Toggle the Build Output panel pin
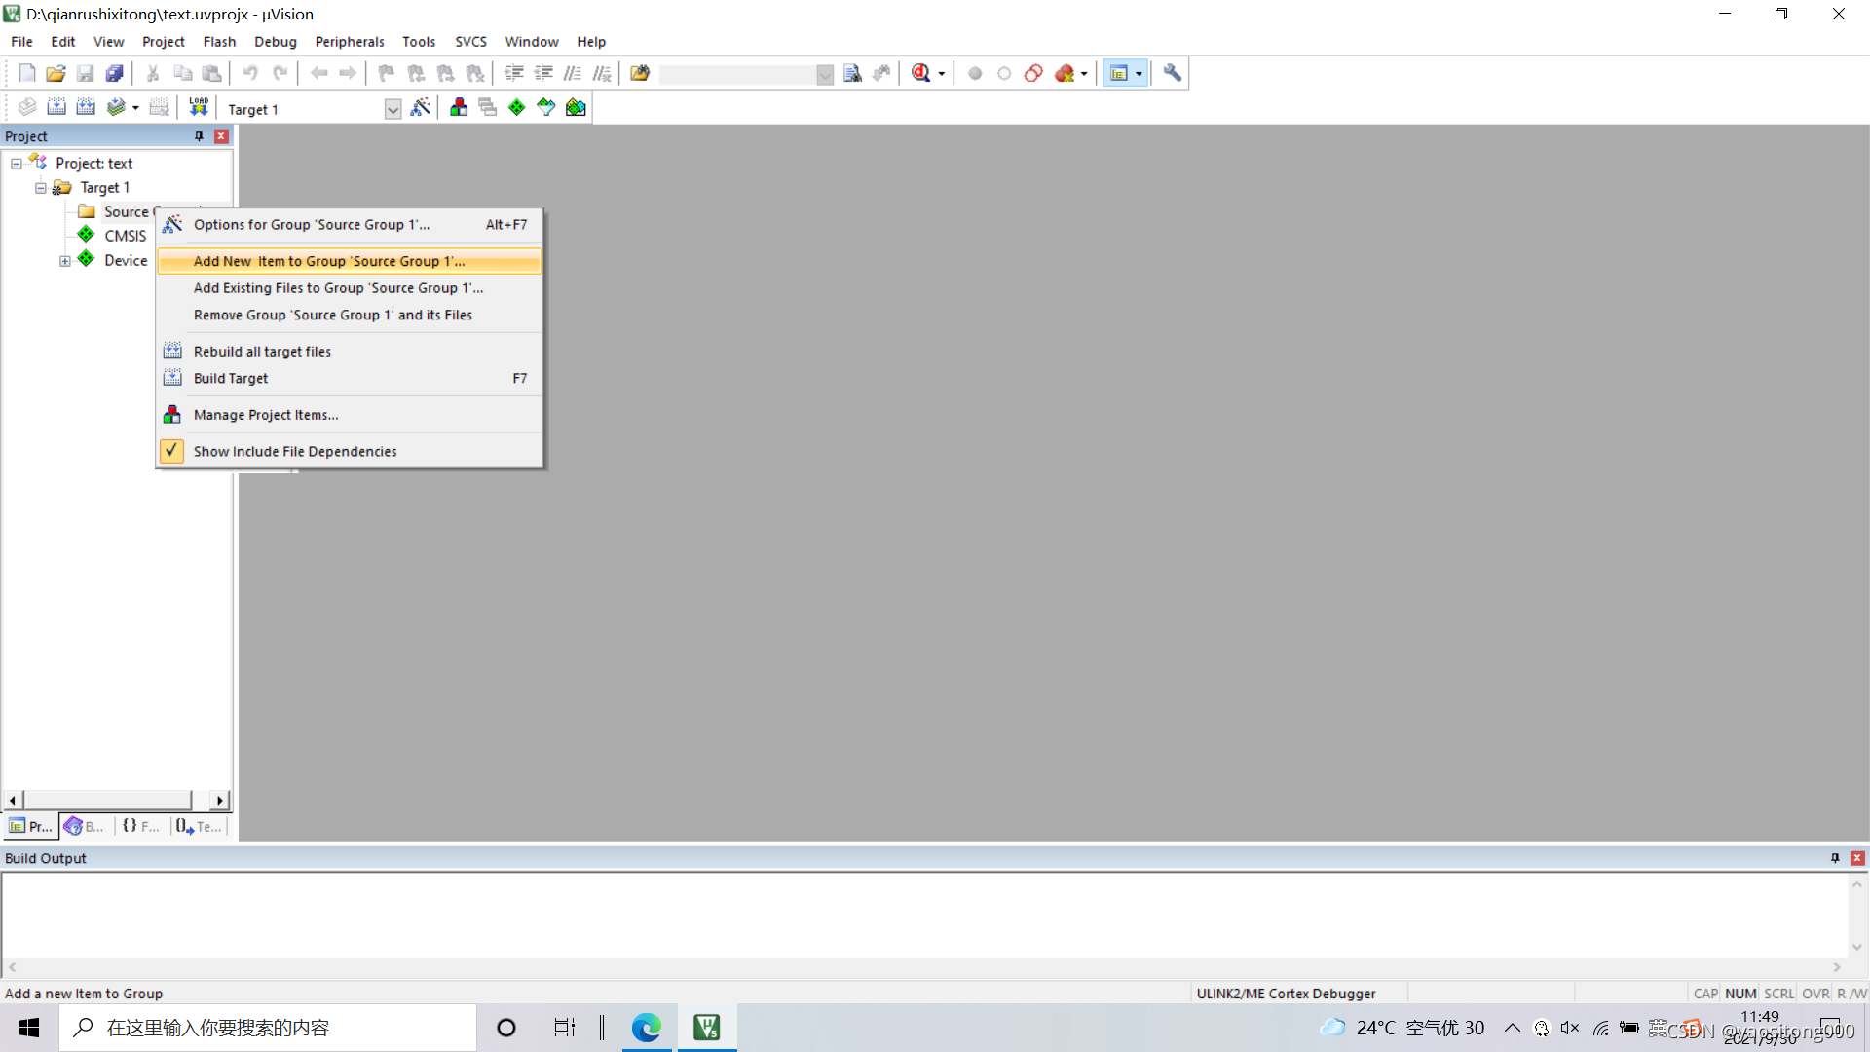 (1835, 858)
